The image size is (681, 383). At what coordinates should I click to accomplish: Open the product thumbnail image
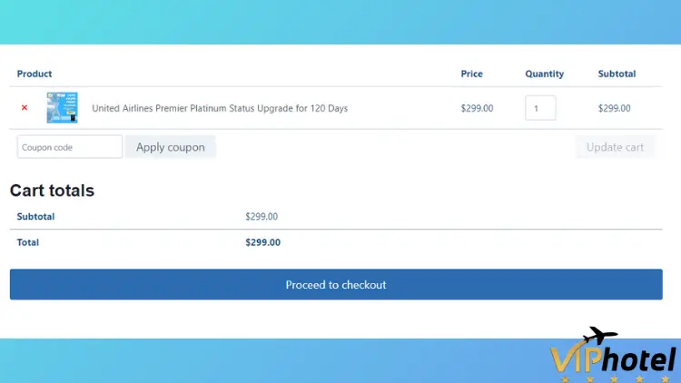point(62,108)
